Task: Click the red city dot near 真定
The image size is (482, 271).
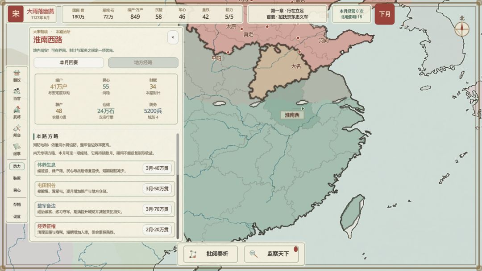Action: pyautogui.click(x=241, y=29)
